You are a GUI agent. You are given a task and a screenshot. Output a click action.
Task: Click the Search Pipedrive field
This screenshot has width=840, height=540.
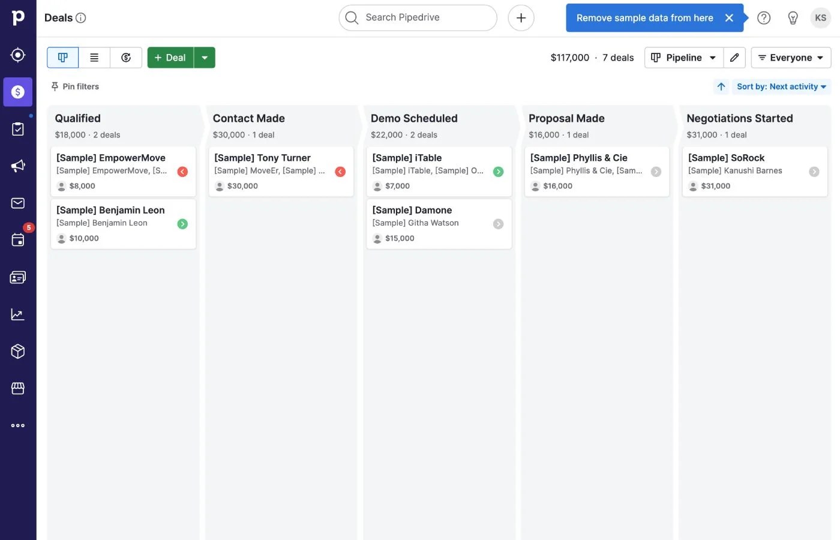[418, 18]
